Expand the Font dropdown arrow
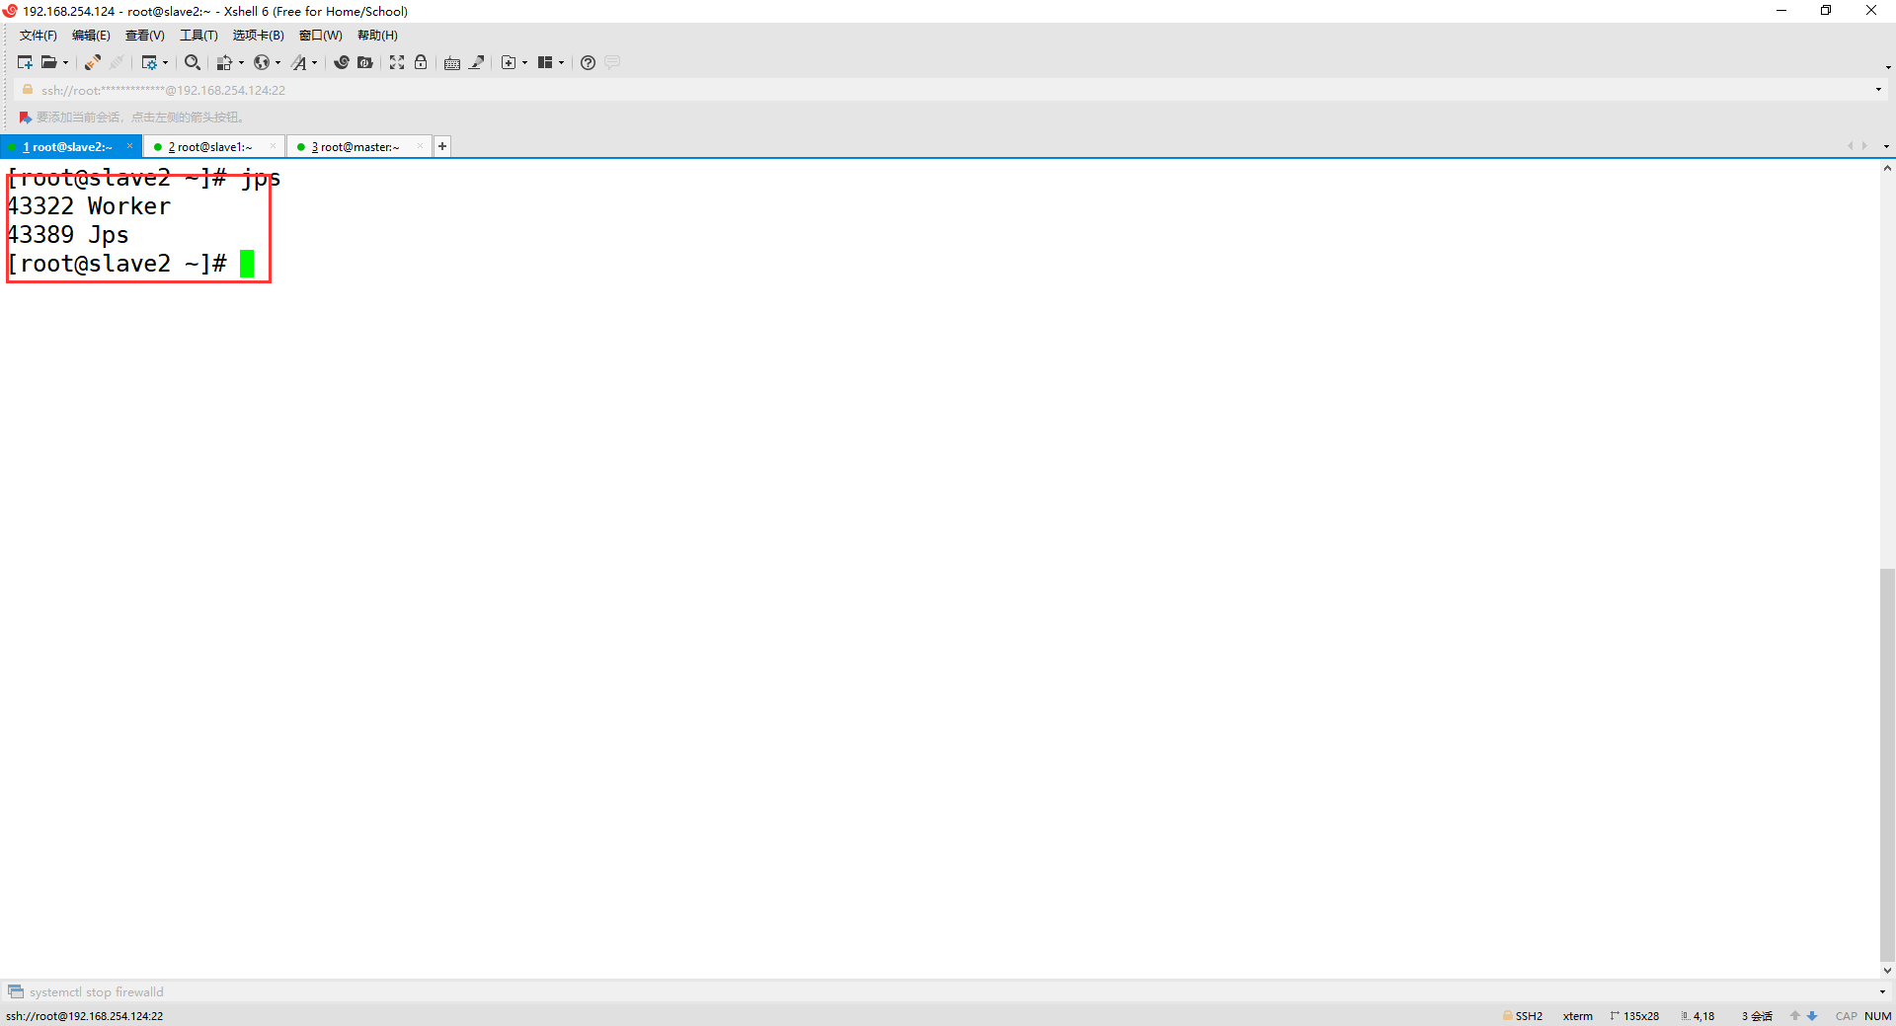The image size is (1896, 1026). (315, 62)
